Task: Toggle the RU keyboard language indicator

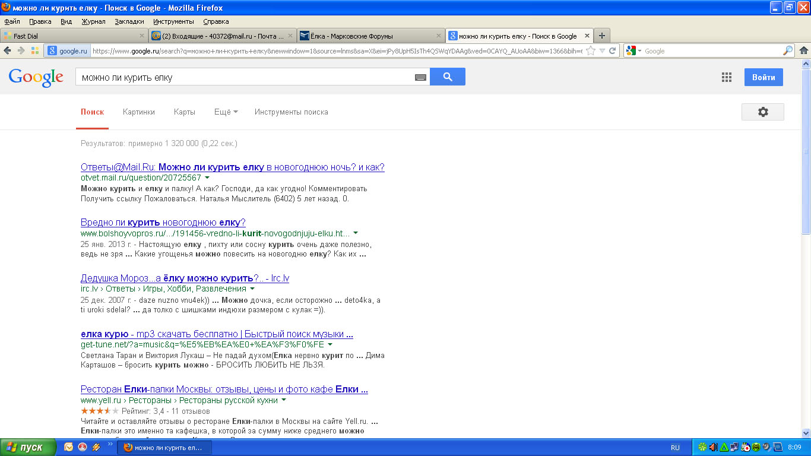Action: point(675,447)
